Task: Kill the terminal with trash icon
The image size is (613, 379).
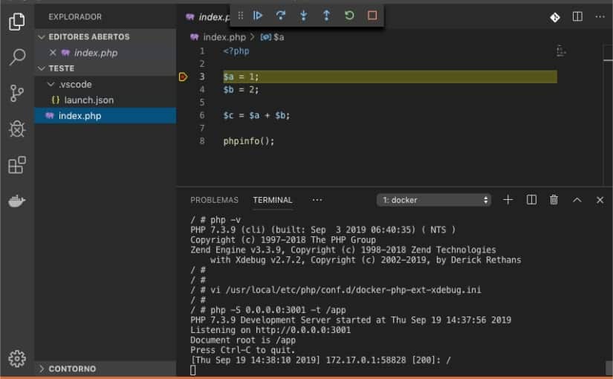Action: coord(554,200)
